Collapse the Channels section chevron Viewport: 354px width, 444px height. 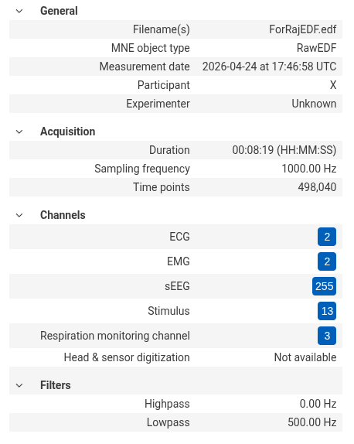[19, 215]
